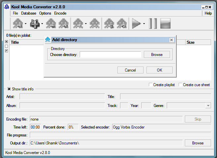217x158 pixels.
Task: Open the File menu
Action: (x=15, y=13)
